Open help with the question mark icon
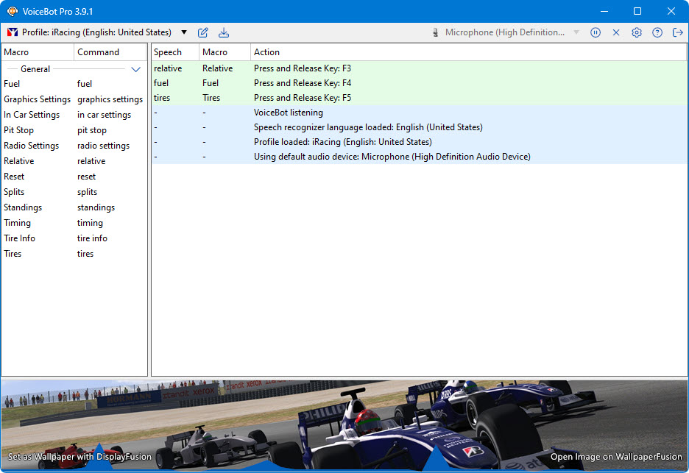This screenshot has width=689, height=473. 657,32
